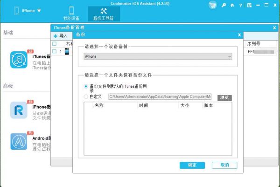Click the backup path input field
280x187 pixels.
(x=160, y=97)
